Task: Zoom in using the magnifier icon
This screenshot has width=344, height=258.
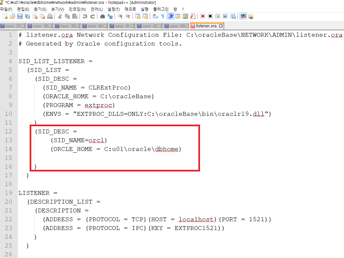Action: click(120, 16)
